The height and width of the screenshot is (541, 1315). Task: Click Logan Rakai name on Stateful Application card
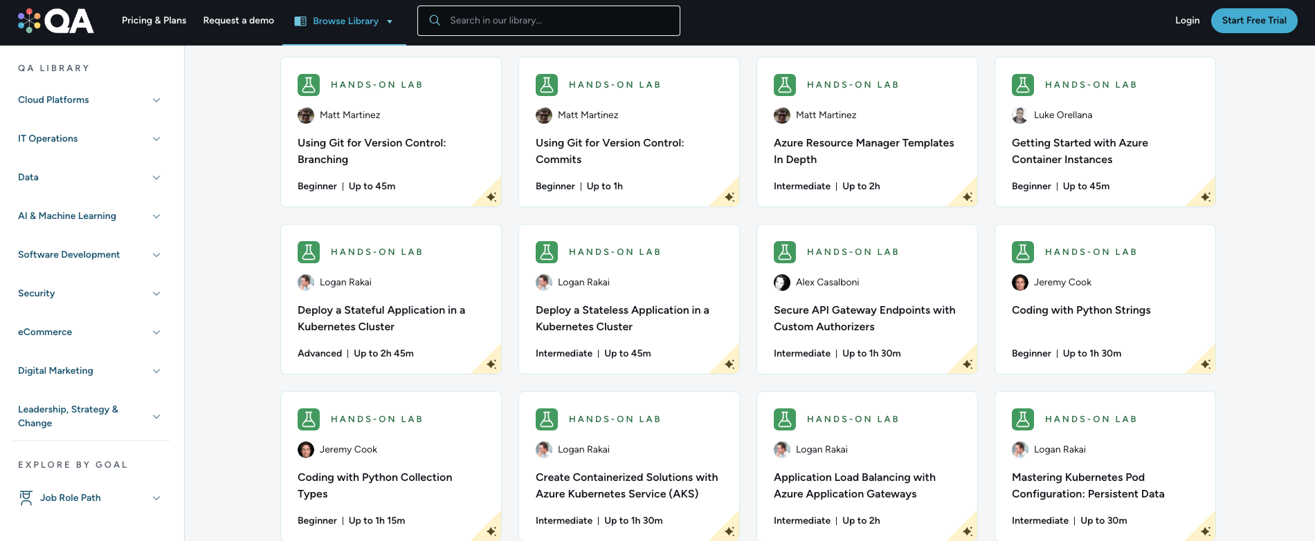[x=345, y=283]
